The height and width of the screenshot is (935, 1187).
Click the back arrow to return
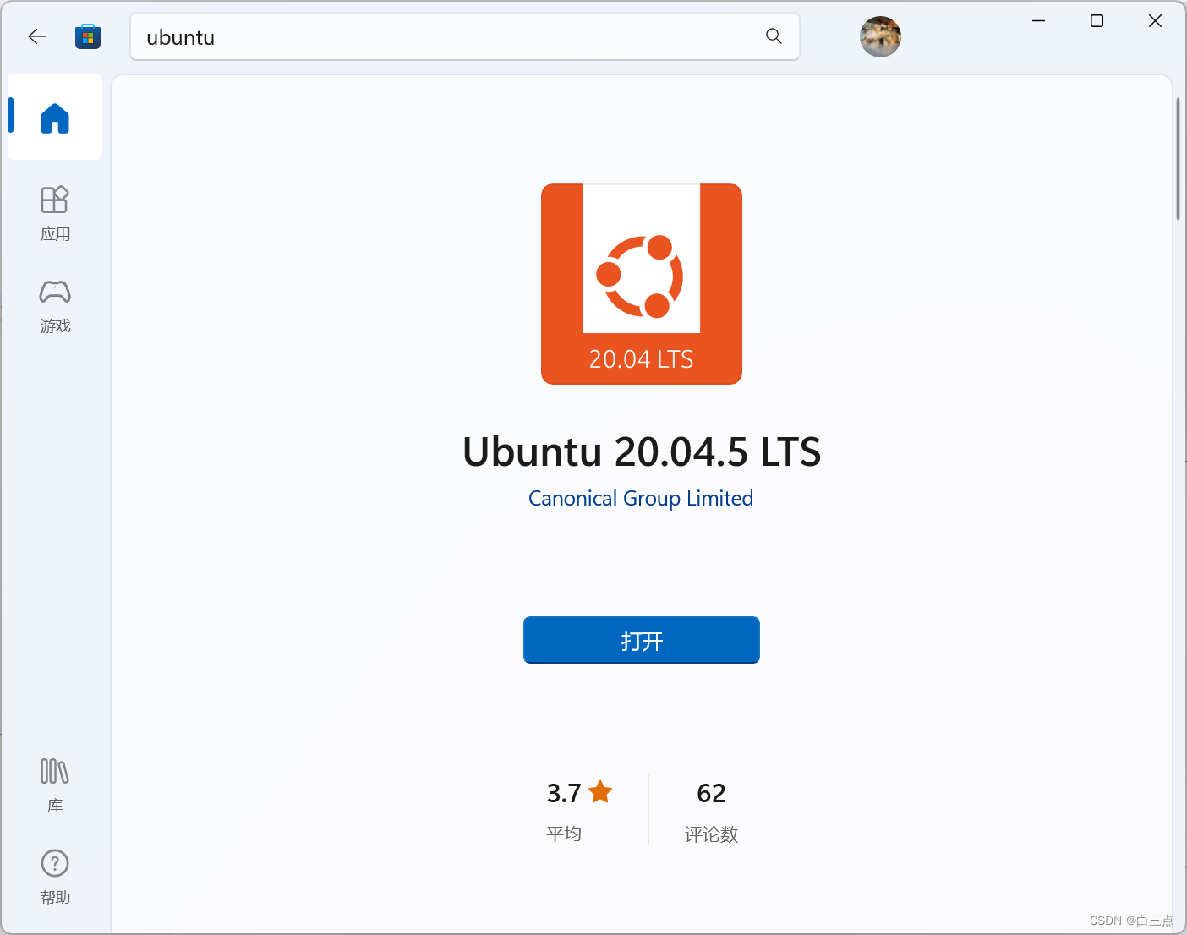(36, 36)
